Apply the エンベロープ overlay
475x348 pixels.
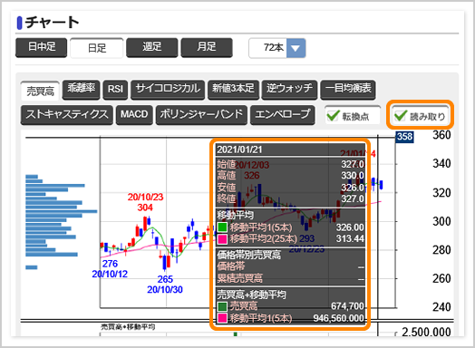[x=282, y=114]
